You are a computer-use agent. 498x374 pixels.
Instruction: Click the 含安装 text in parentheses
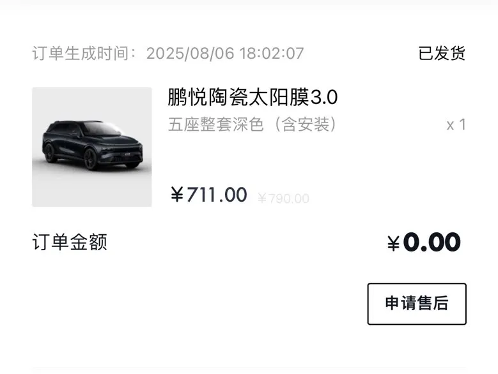point(306,124)
